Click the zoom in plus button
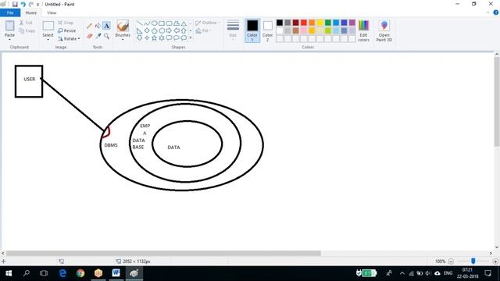Viewport: 500px width, 281px height. click(495, 261)
